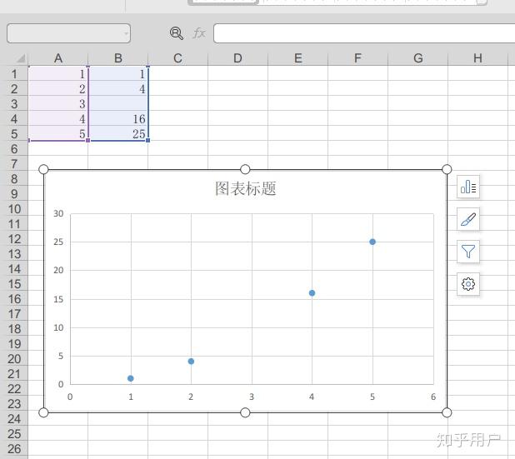The height and width of the screenshot is (459, 515).
Task: Select row 6 header
Action: pyautogui.click(x=14, y=149)
